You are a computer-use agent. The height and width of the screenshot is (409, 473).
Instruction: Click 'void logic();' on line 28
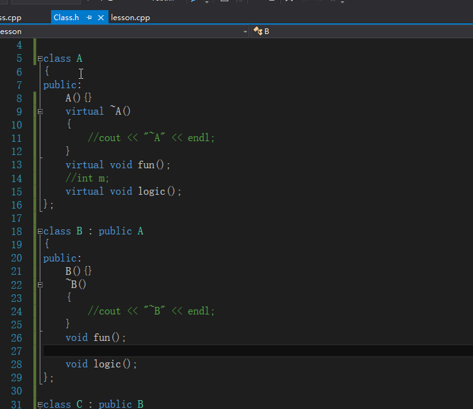(x=102, y=364)
